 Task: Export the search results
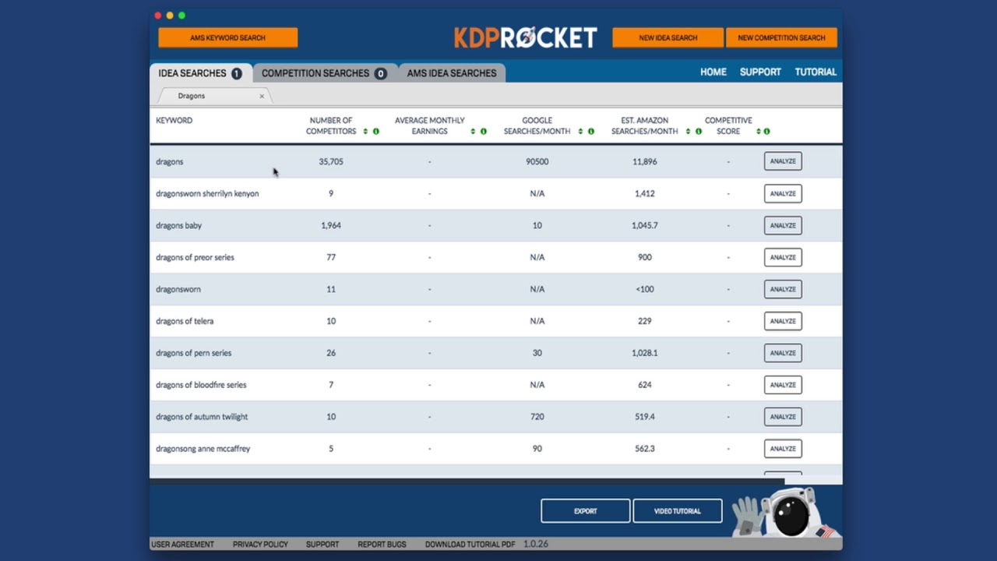coord(586,511)
